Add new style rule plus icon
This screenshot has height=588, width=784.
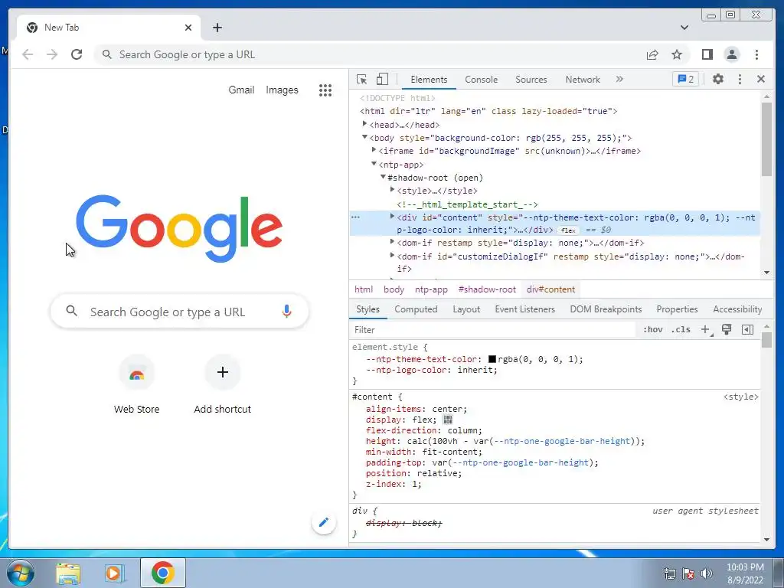coord(705,329)
